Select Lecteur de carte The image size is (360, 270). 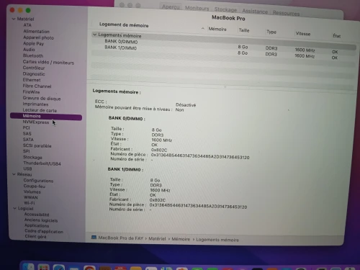pyautogui.click(x=40, y=110)
